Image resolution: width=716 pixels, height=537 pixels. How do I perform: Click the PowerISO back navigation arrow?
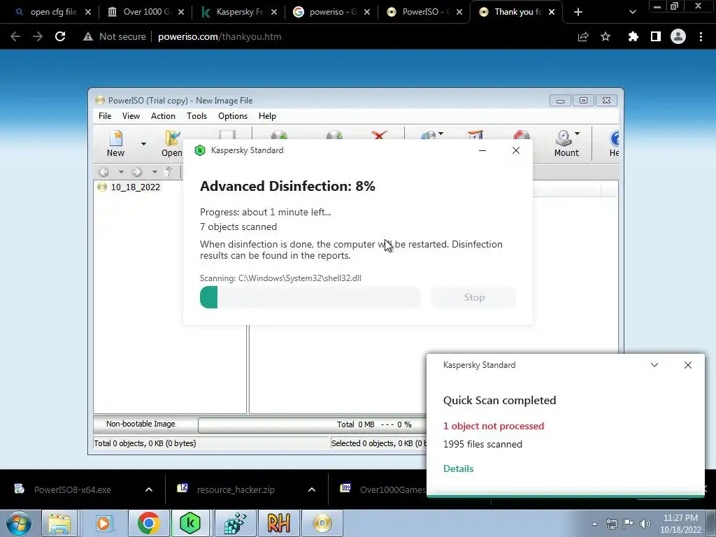point(103,172)
